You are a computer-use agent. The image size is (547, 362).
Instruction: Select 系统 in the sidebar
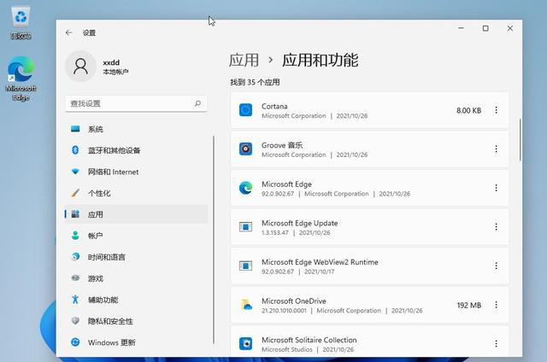(x=95, y=129)
